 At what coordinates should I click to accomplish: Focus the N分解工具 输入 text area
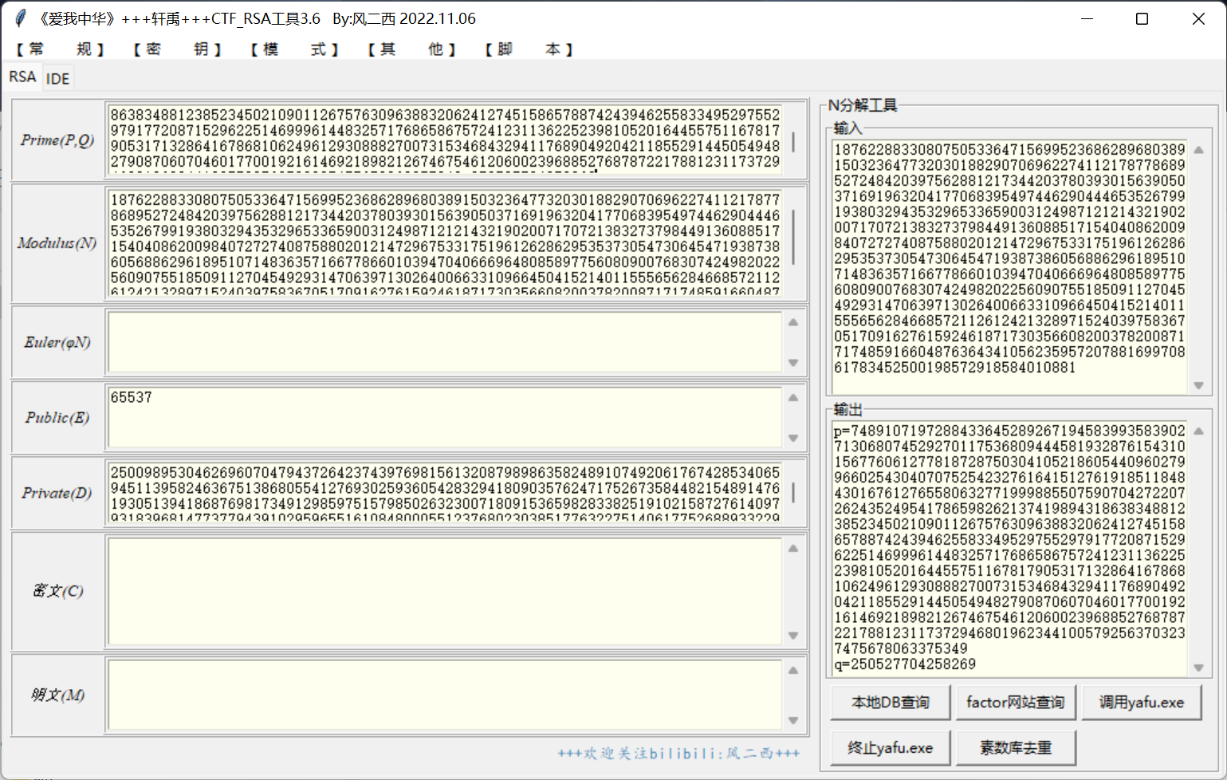[1009, 266]
